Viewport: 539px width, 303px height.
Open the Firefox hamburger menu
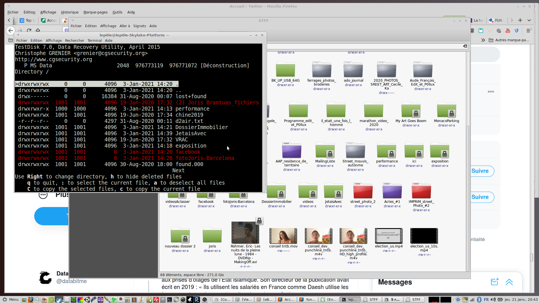(x=528, y=31)
